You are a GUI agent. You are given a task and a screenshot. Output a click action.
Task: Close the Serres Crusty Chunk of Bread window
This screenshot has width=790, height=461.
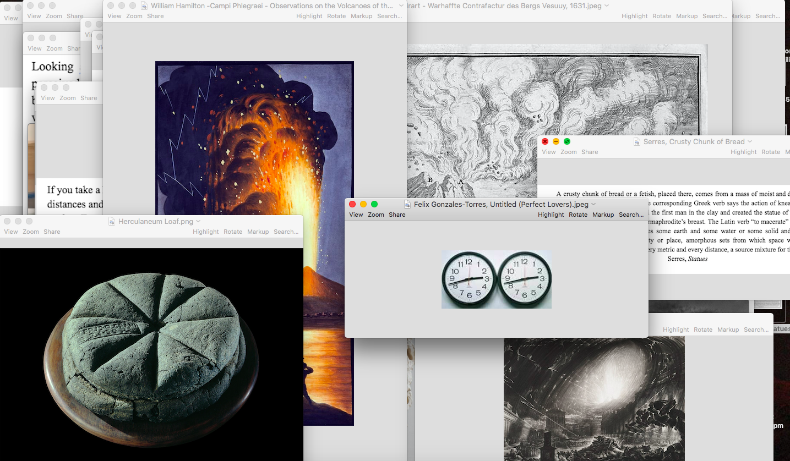coord(545,141)
